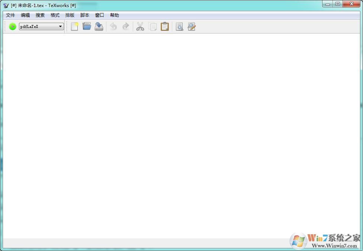Open Replace with the pencil-magnifier icon
The height and width of the screenshot is (251, 363).
click(191, 26)
